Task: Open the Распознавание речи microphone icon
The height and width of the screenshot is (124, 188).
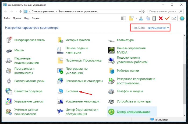Action: [9, 81]
